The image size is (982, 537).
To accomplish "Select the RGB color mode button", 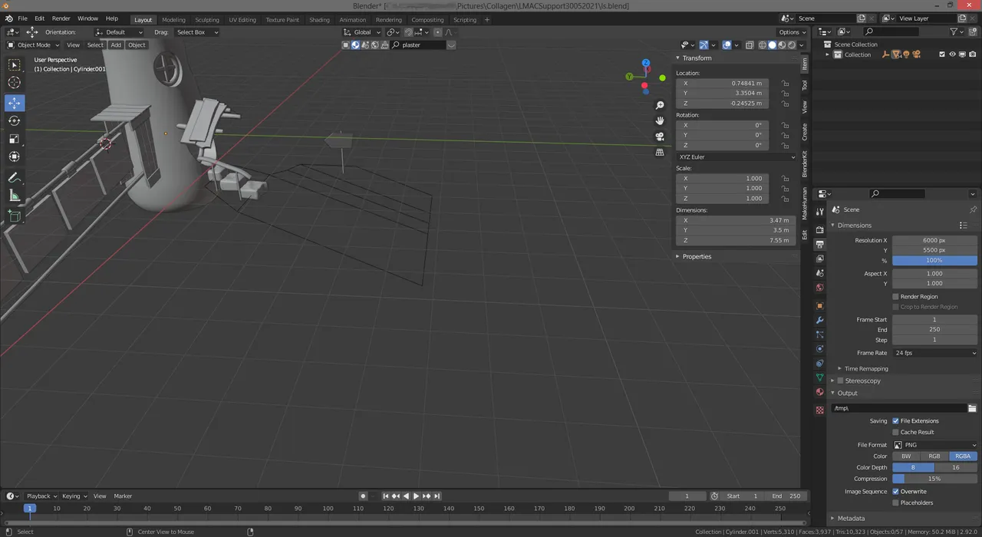I will (934, 456).
